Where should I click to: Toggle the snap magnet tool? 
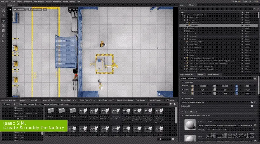coord(3,36)
